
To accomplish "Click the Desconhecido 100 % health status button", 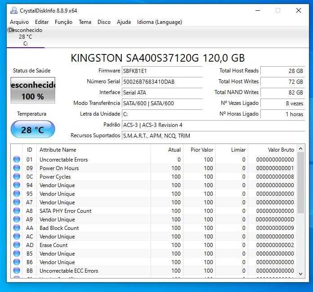I will [x=33, y=90].
